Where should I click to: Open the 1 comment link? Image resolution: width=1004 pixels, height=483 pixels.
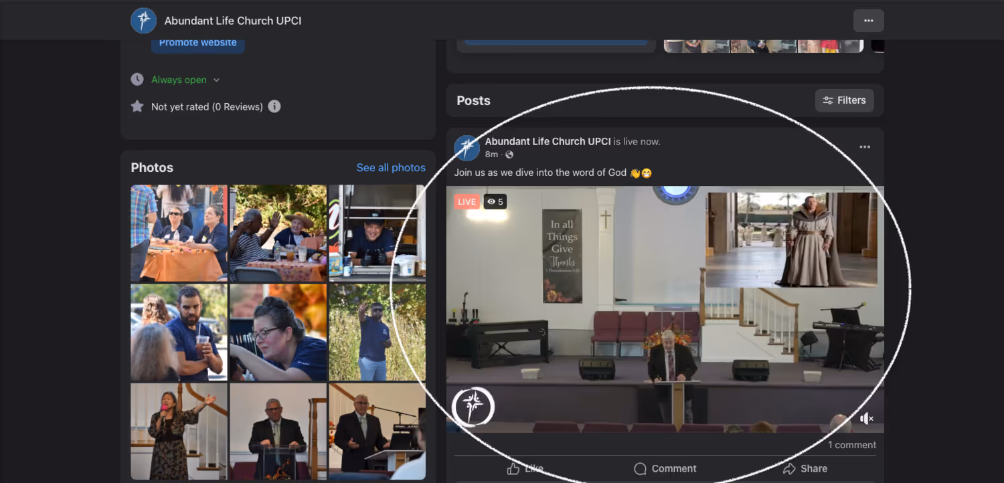851,444
